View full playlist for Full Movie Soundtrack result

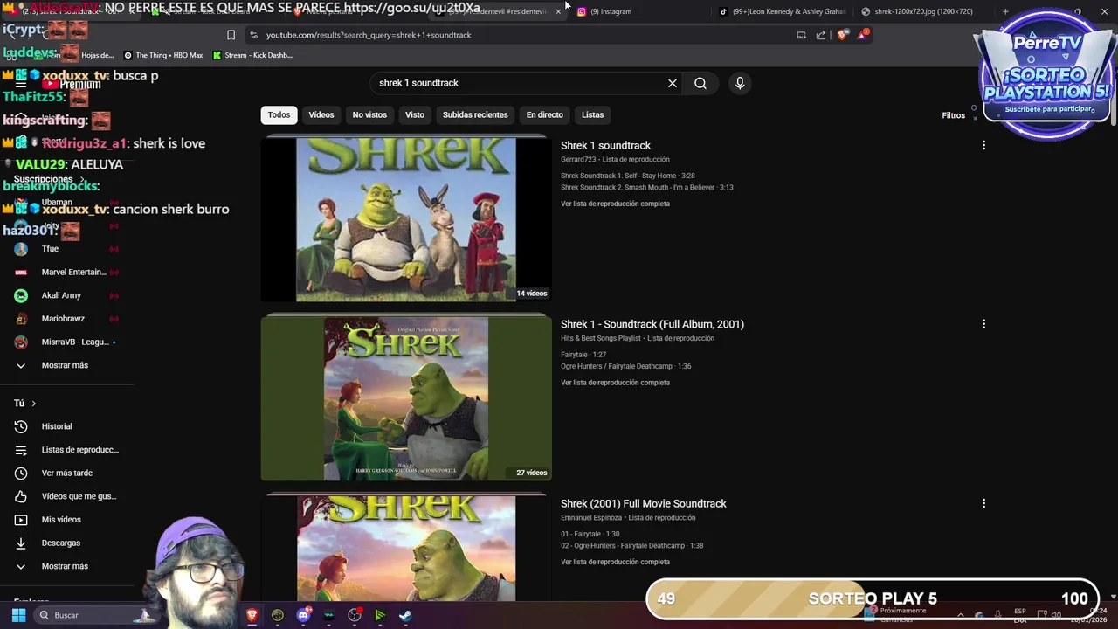coord(615,562)
